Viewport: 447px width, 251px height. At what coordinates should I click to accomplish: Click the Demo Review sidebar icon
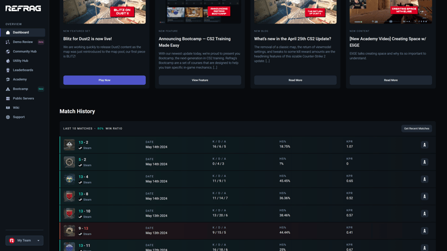[8, 42]
